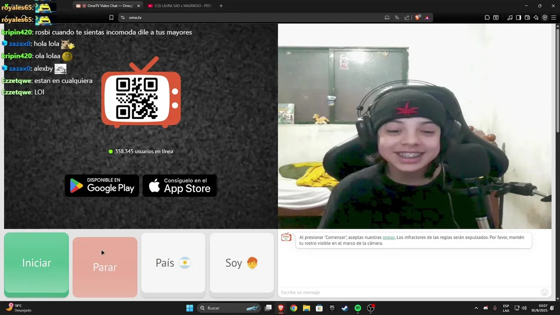Open the Brave Wallet icon

click(x=527, y=17)
